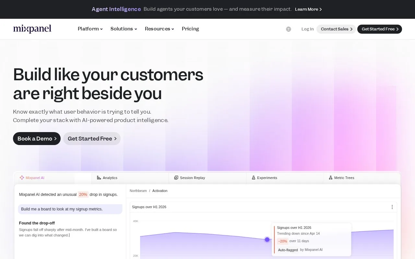
Task: Click the purple data point on the chart
Action: (267, 240)
